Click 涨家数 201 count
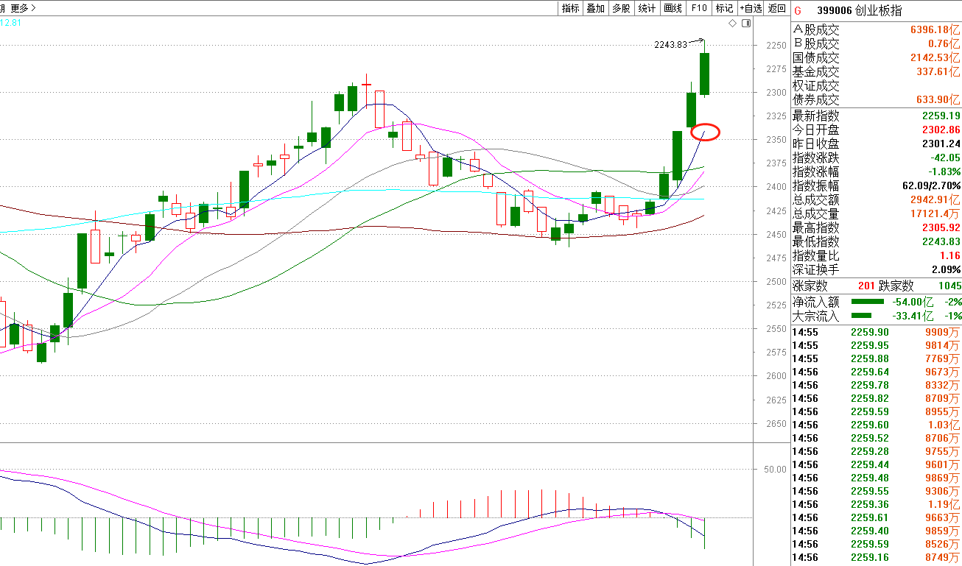The image size is (962, 566). click(x=867, y=286)
